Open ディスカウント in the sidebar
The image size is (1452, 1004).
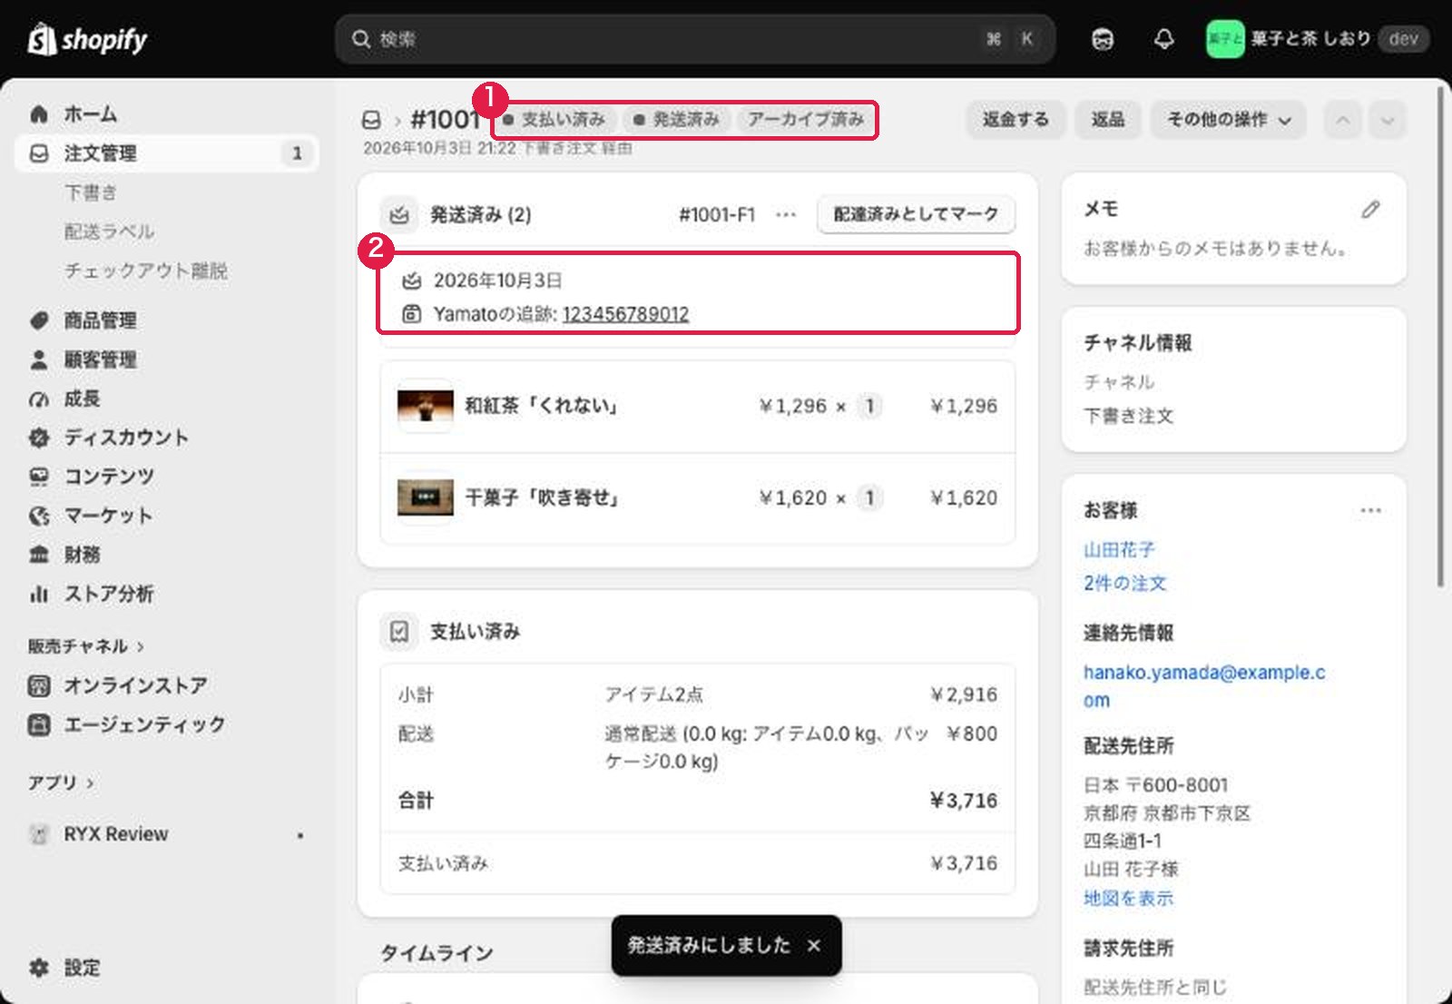tap(167, 438)
